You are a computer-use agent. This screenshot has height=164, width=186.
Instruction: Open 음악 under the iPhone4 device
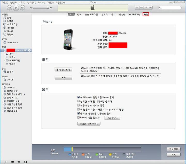(x=11, y=54)
